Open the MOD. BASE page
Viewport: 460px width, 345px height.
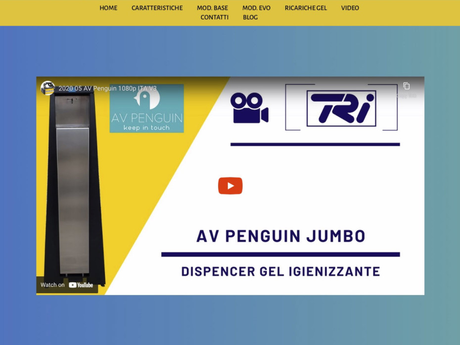click(212, 8)
